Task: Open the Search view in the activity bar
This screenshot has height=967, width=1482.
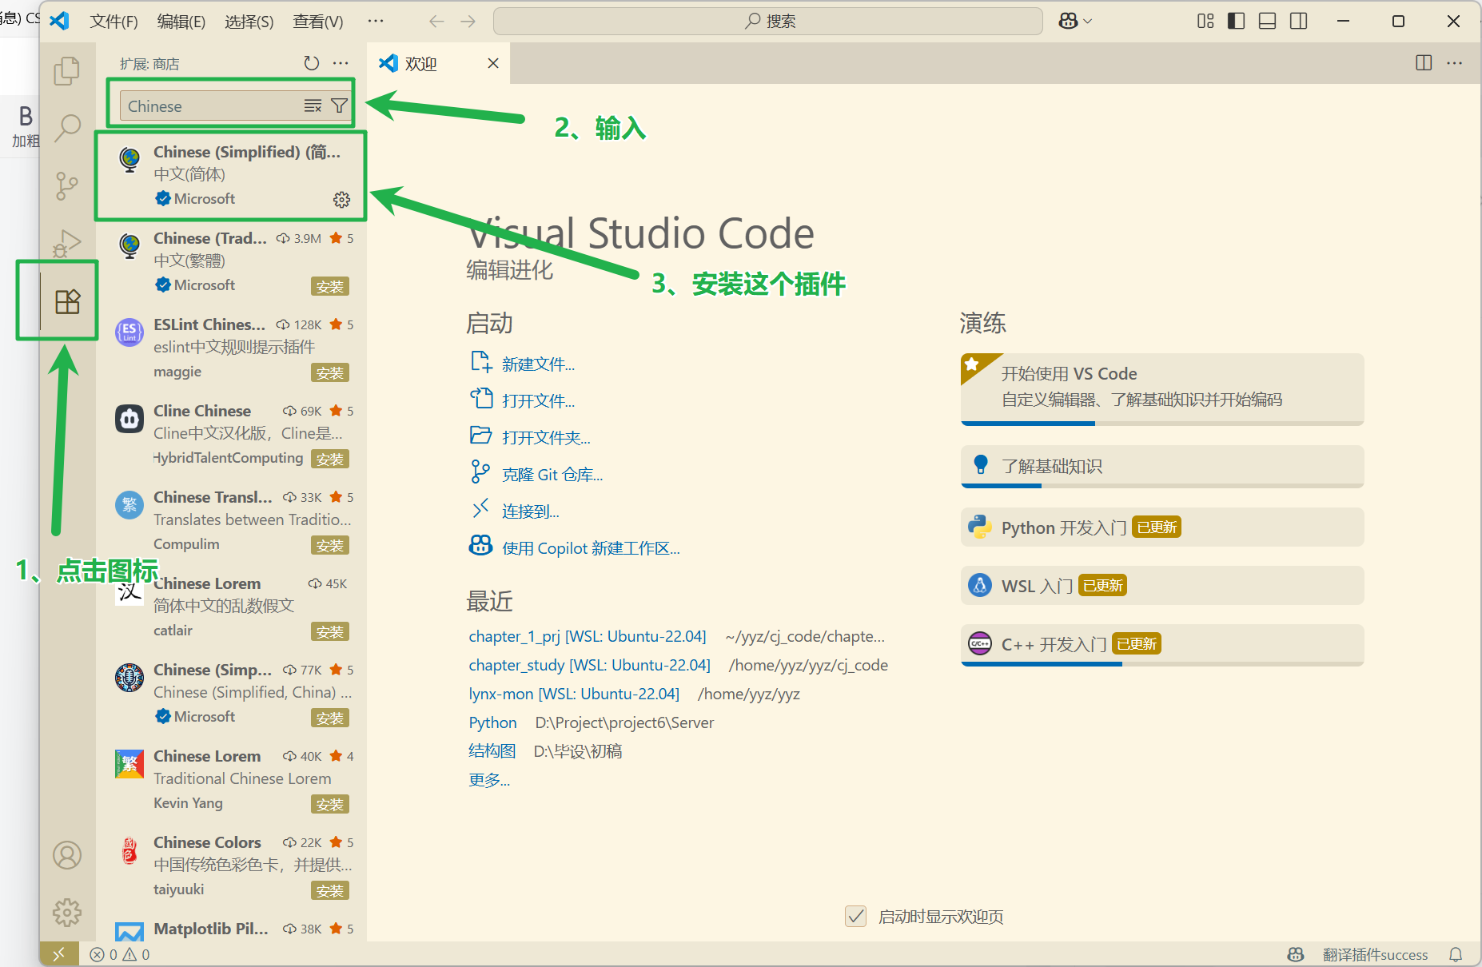Action: [x=67, y=128]
